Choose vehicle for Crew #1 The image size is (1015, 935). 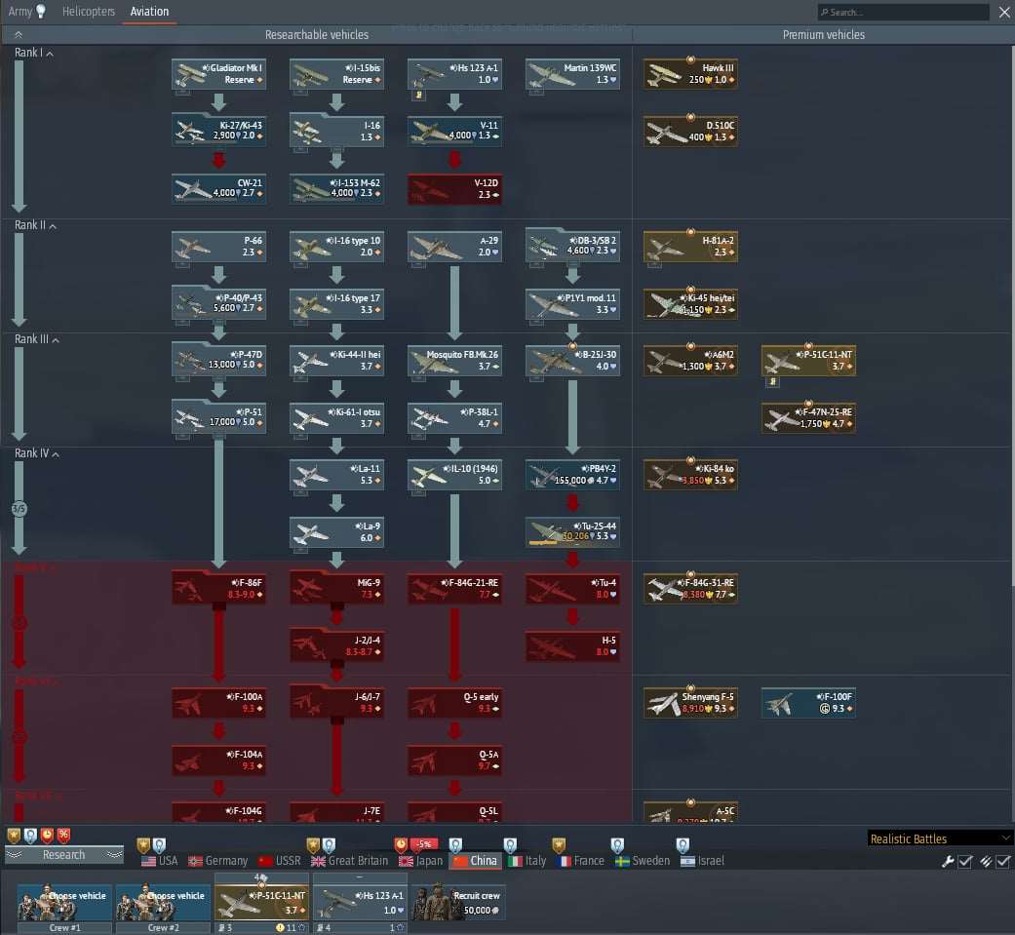[x=64, y=903]
